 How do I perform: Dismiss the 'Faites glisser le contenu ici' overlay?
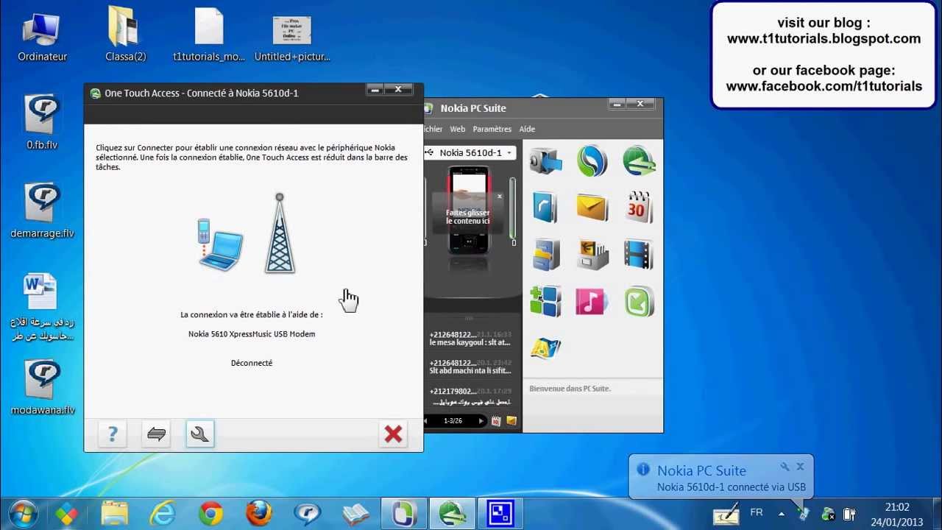click(x=499, y=196)
